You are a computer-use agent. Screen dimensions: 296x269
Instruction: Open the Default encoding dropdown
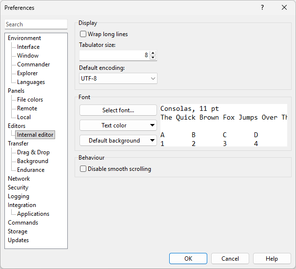coord(118,78)
